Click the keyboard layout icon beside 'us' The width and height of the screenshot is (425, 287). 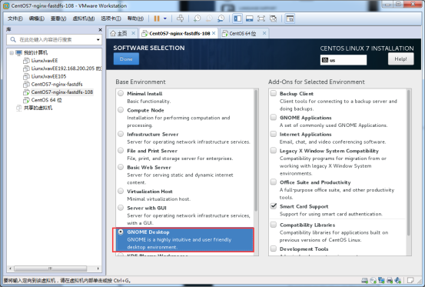(x=325, y=60)
